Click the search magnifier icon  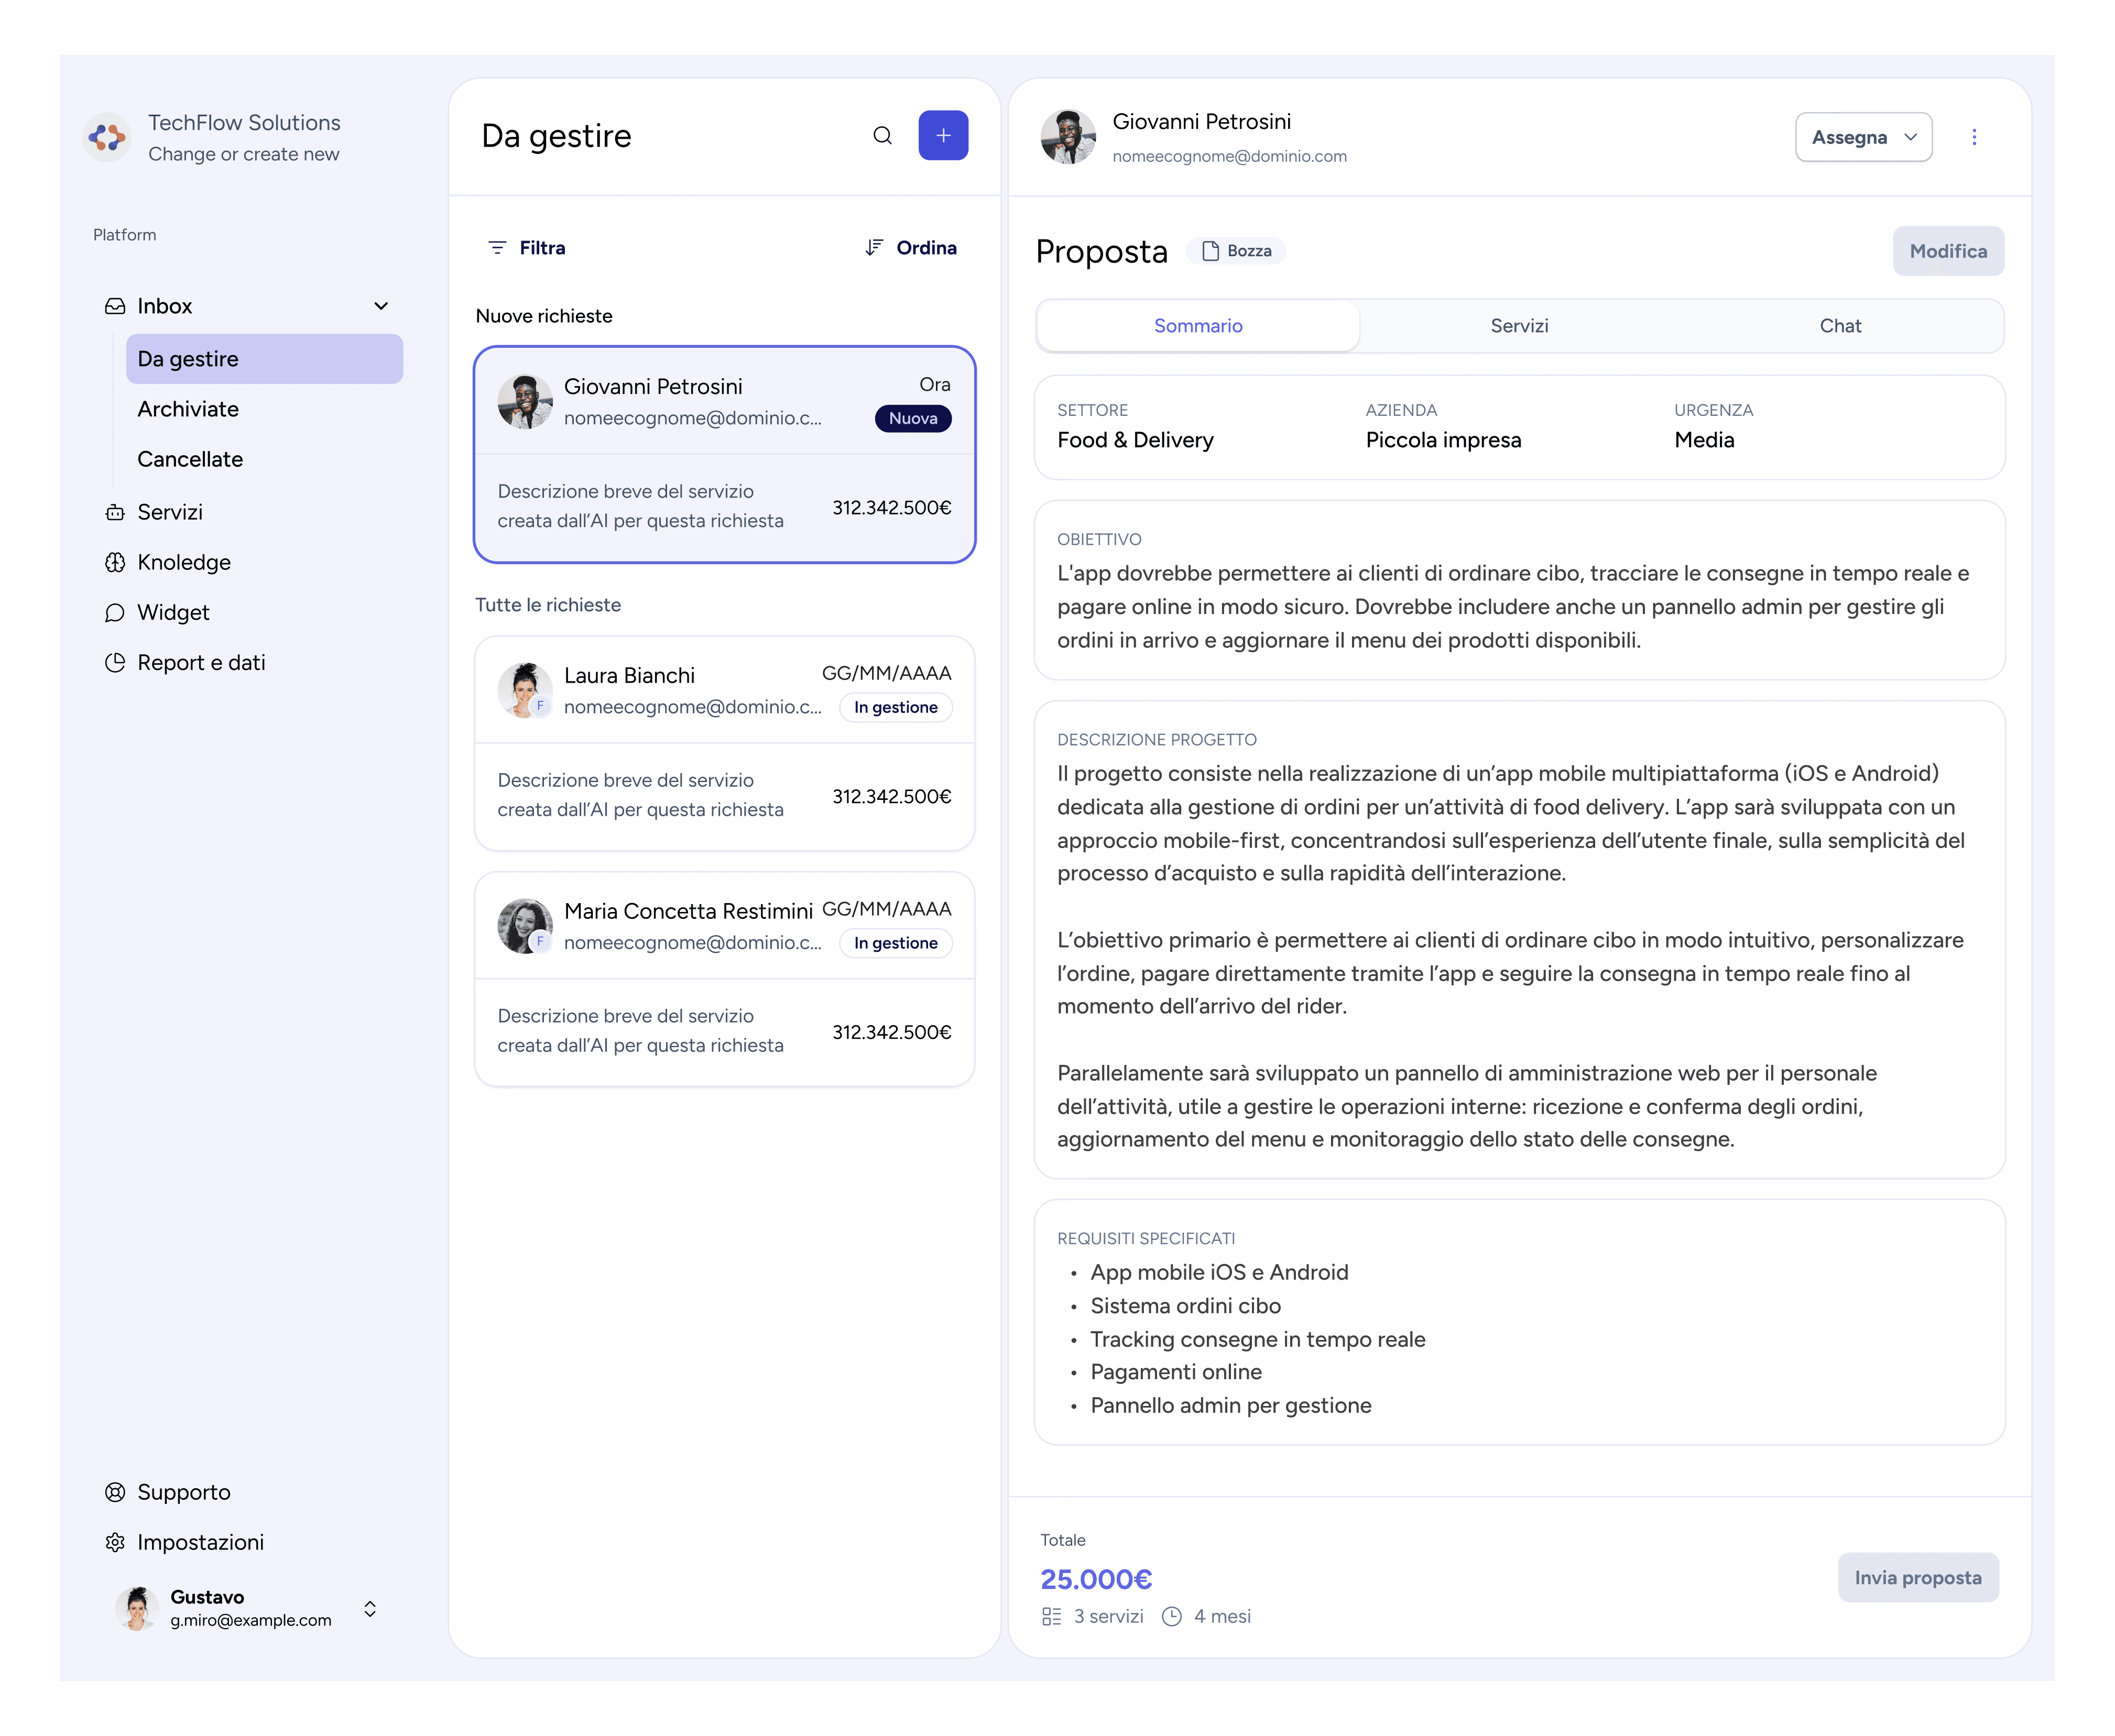coord(881,136)
